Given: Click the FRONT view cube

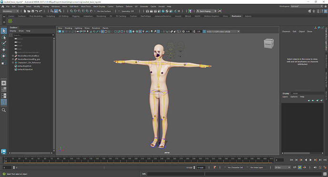Looking at the screenshot, I should 268,44.
